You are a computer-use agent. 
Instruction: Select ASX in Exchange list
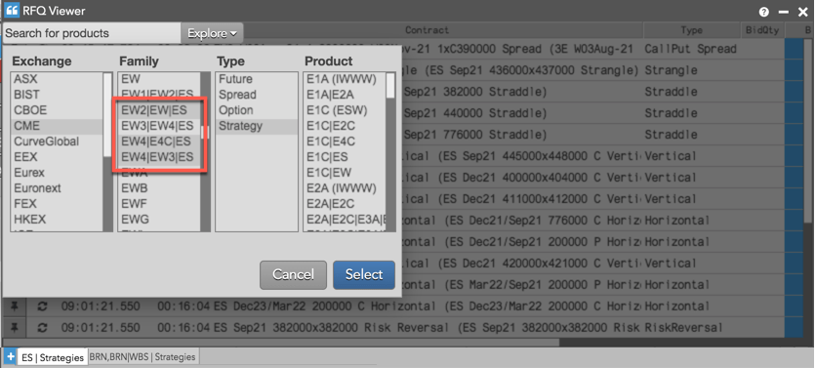click(58, 79)
